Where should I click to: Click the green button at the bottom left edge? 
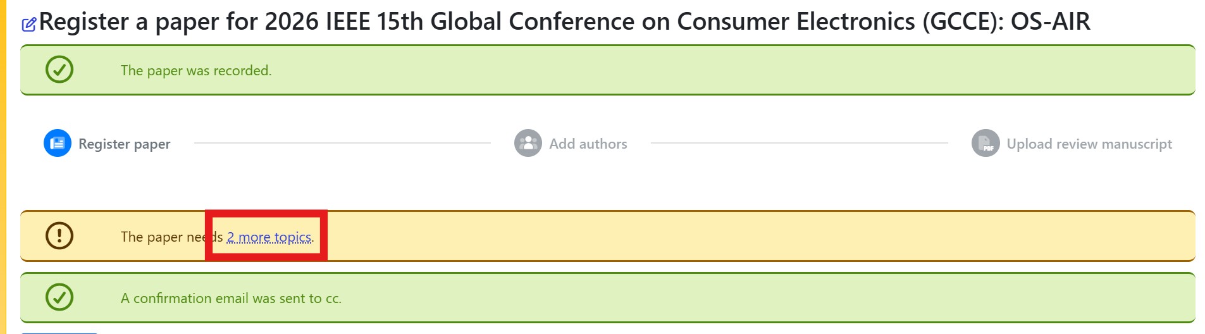pyautogui.click(x=59, y=332)
